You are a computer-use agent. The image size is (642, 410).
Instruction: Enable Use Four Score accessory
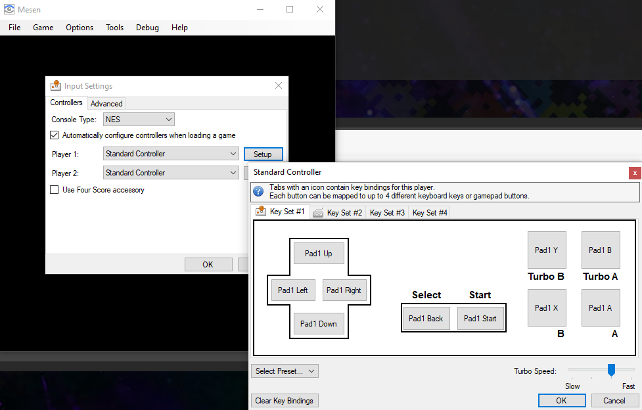pyautogui.click(x=54, y=190)
